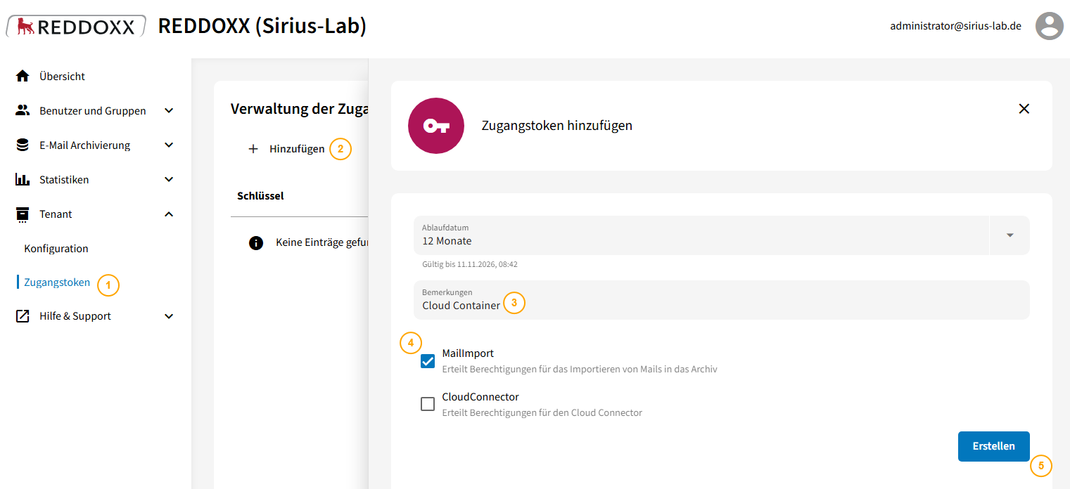Click the Hilfe & Support external link icon

23,316
